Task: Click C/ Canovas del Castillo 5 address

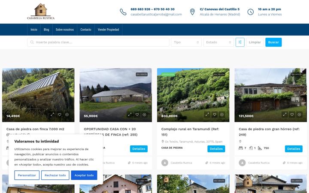Action: point(220,9)
